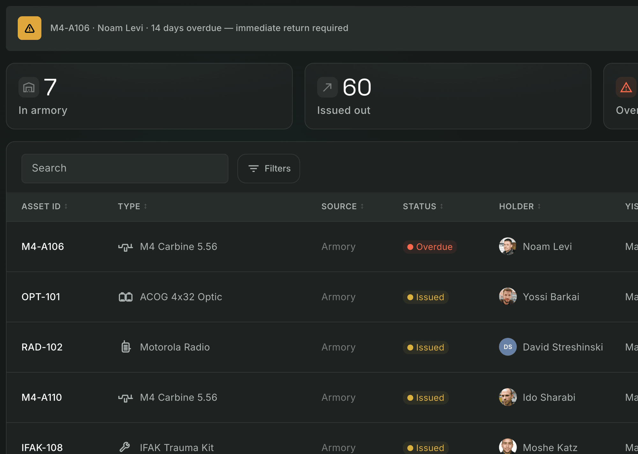Open Noam Levi's avatar
Viewport: 638px width, 454px height.
click(x=508, y=246)
